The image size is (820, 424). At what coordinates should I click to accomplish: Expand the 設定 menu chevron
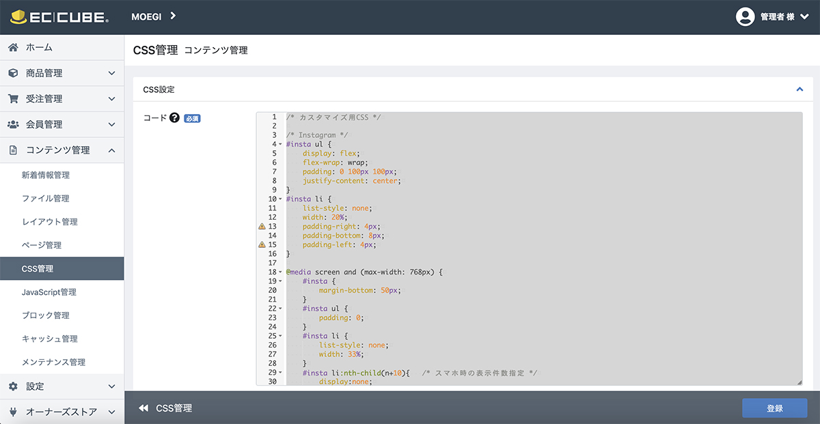click(112, 386)
